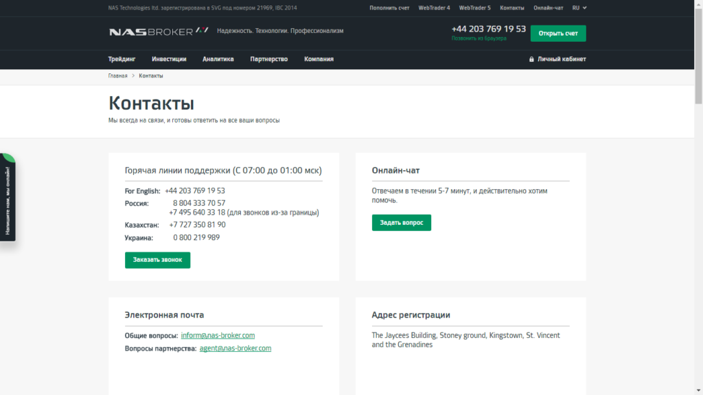Viewport: 703px width, 395px height.
Task: Open the RU language dropdown
Action: tap(579, 8)
